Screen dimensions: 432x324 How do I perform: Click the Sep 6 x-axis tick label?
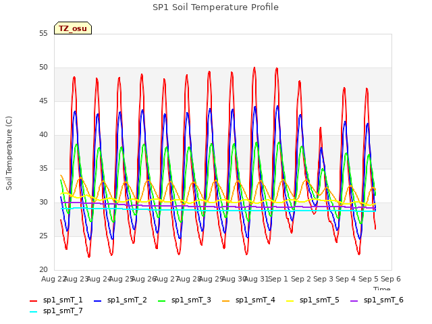pyautogui.click(x=390, y=279)
